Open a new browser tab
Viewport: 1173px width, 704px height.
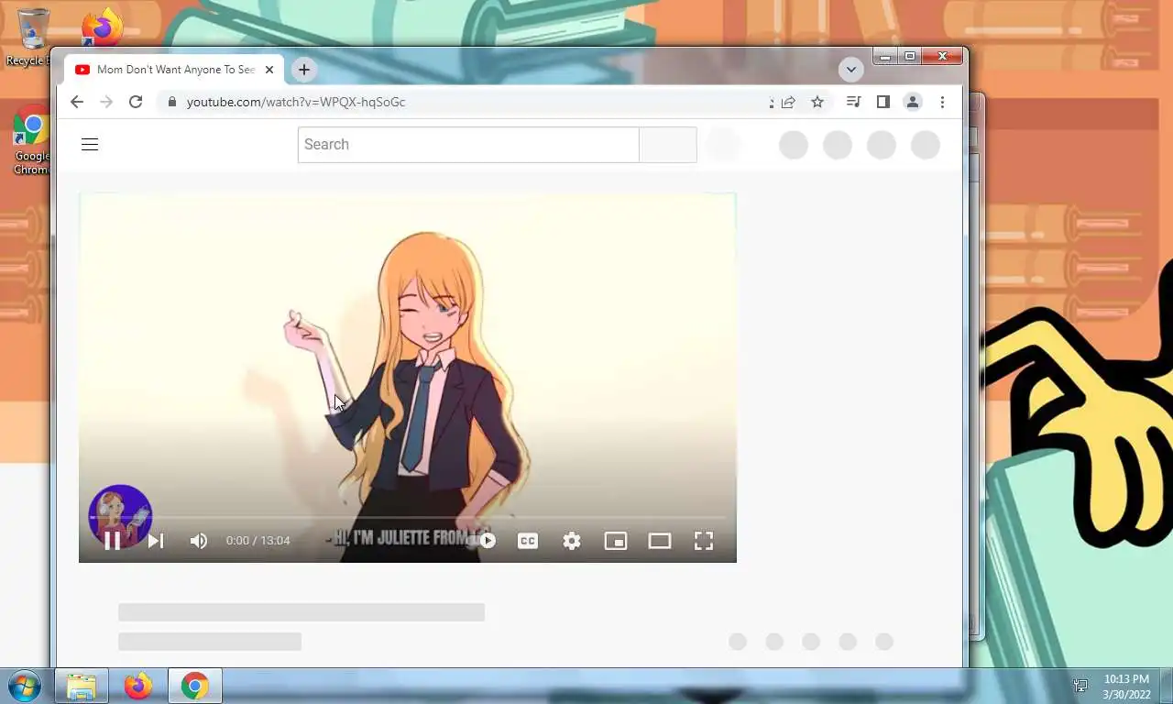tap(304, 70)
